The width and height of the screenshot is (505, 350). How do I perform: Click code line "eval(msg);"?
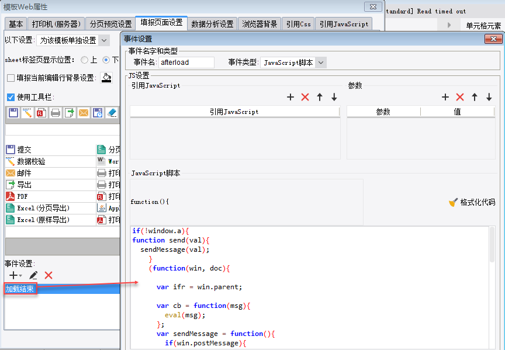[x=185, y=315]
